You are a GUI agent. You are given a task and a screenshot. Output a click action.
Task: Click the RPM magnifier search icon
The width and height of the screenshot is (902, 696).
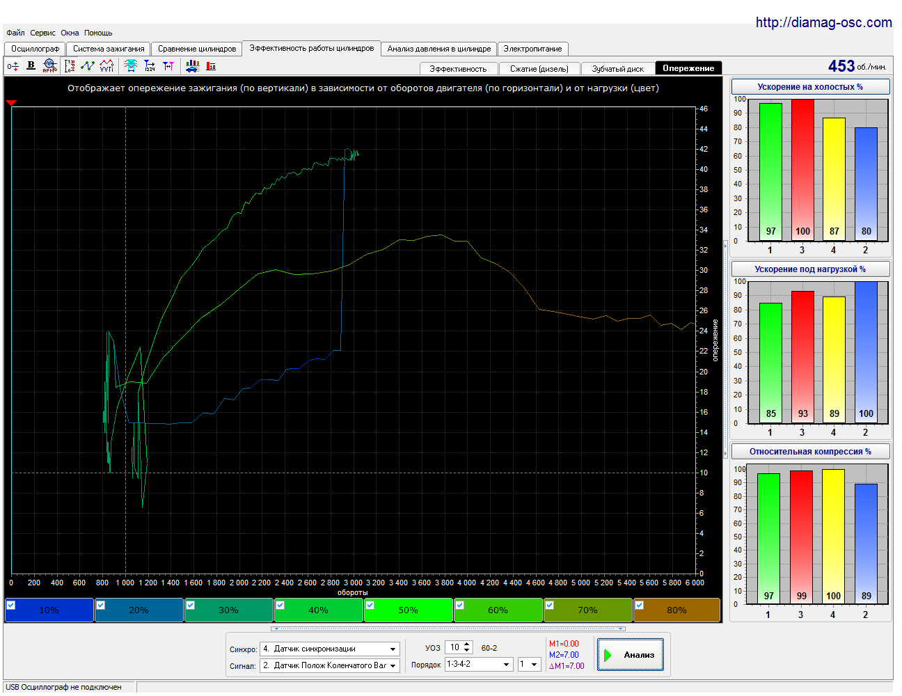coord(49,65)
